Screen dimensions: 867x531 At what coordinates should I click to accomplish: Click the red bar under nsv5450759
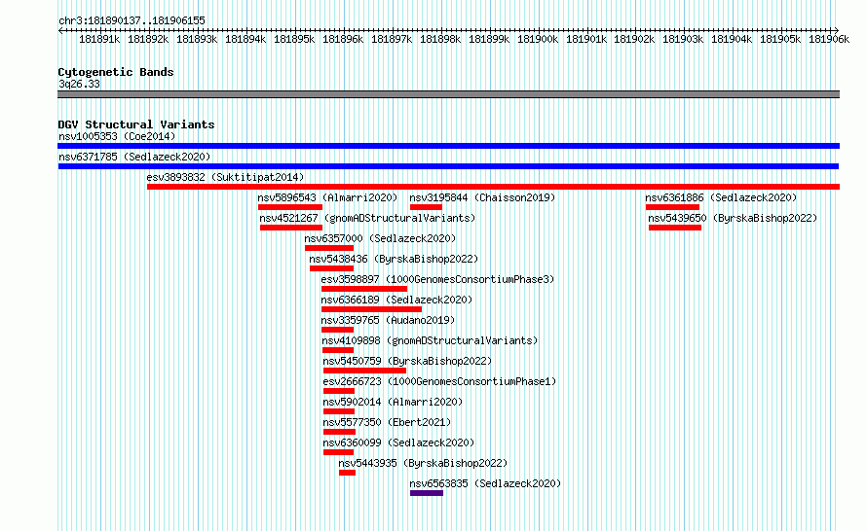[365, 371]
